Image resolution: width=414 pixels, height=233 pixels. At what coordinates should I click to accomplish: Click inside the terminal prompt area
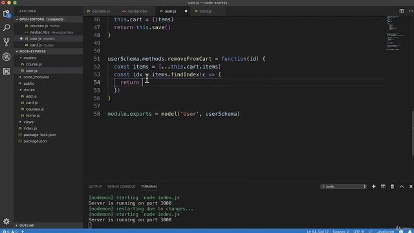[x=90, y=225]
